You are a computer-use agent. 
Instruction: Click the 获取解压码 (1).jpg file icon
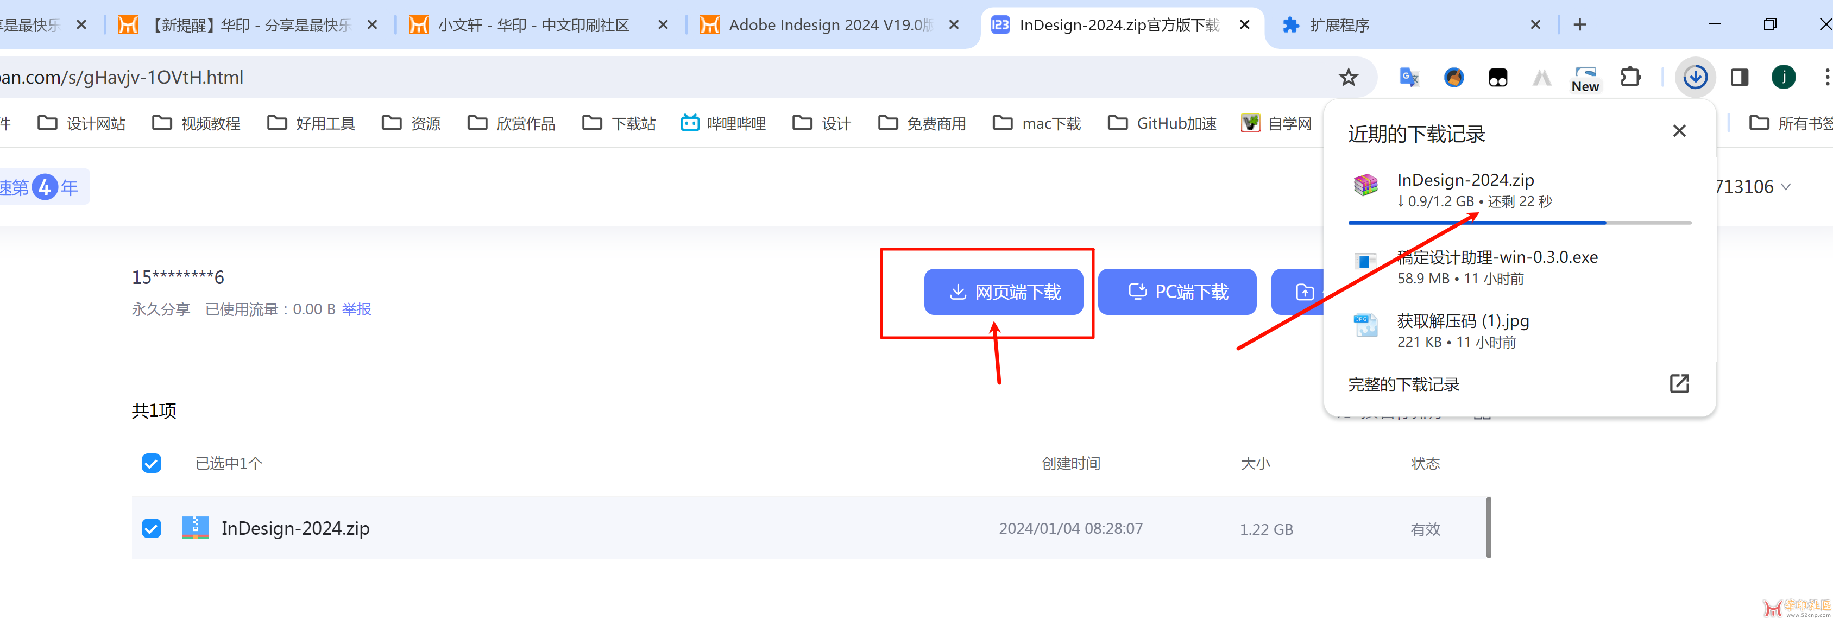(x=1365, y=325)
